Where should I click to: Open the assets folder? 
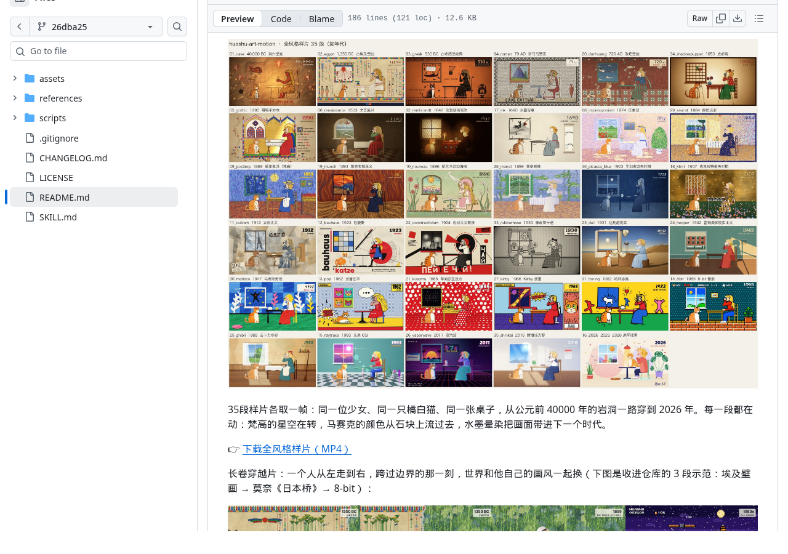[x=52, y=79]
